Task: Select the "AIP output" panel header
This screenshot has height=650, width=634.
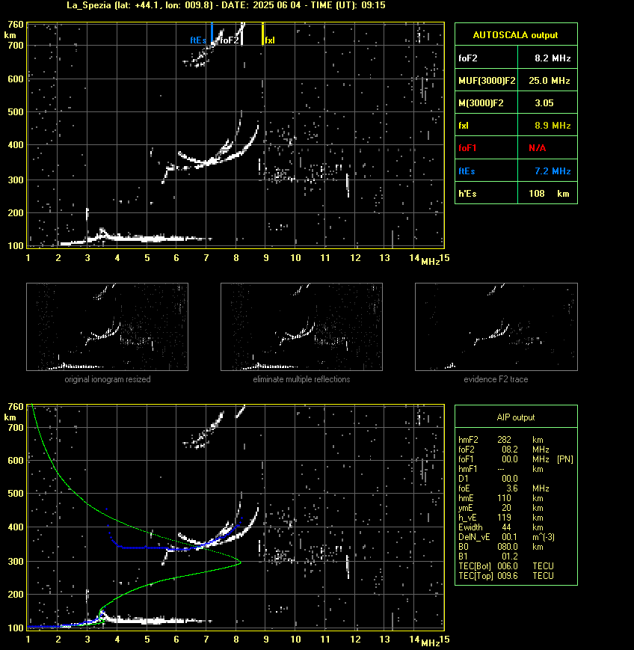Action: 516,417
